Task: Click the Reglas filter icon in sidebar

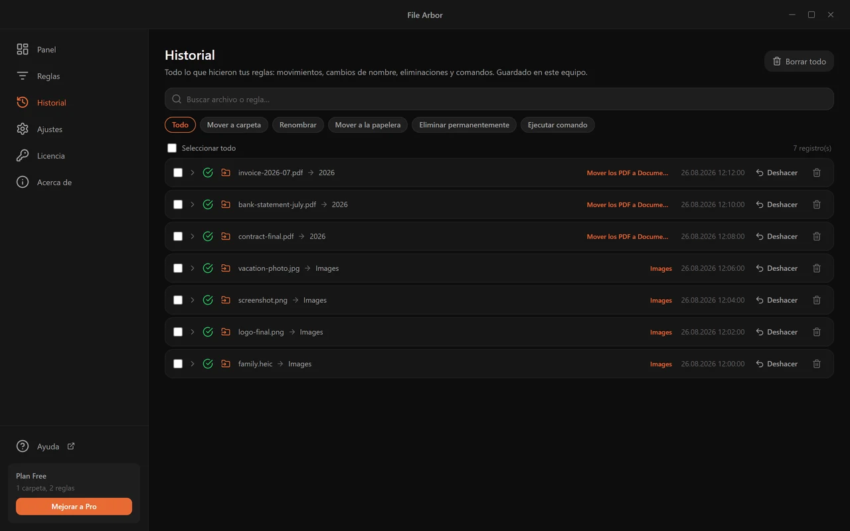Action: pos(23,76)
